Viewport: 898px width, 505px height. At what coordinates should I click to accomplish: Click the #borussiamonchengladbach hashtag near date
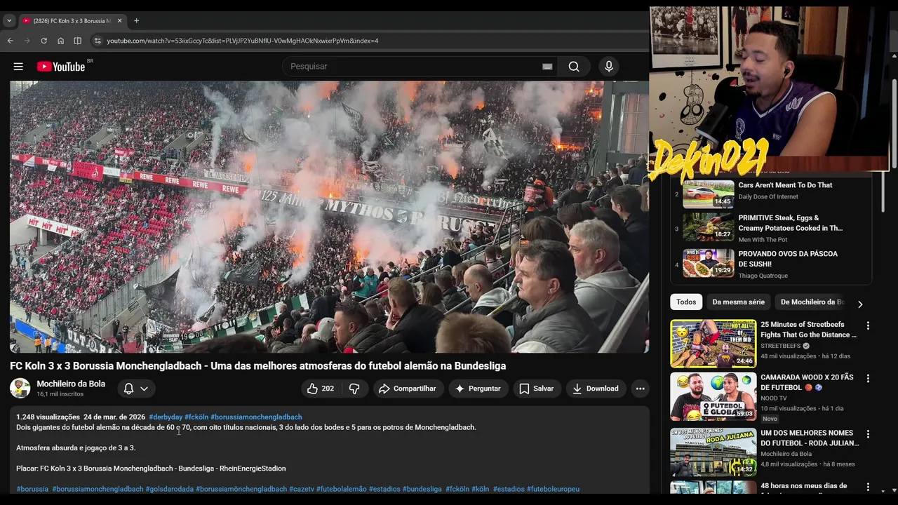coord(256,417)
